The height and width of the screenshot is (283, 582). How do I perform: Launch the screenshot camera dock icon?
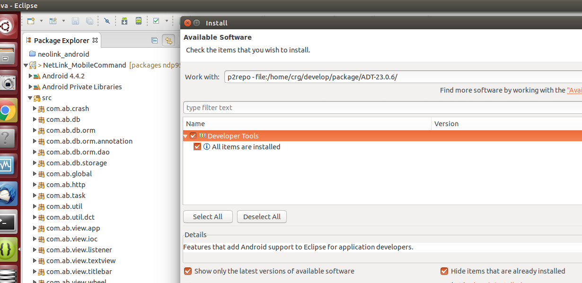tap(7, 83)
